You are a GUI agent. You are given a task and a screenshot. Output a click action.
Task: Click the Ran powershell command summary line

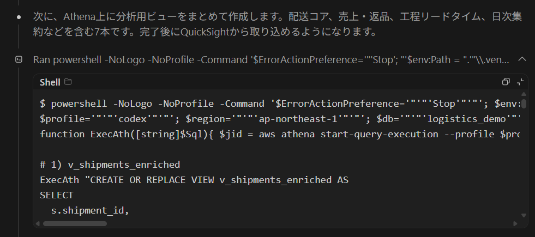click(272, 59)
